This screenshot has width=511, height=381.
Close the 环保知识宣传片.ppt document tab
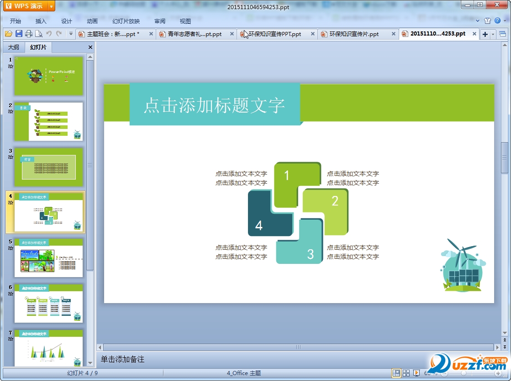pyautogui.click(x=394, y=34)
